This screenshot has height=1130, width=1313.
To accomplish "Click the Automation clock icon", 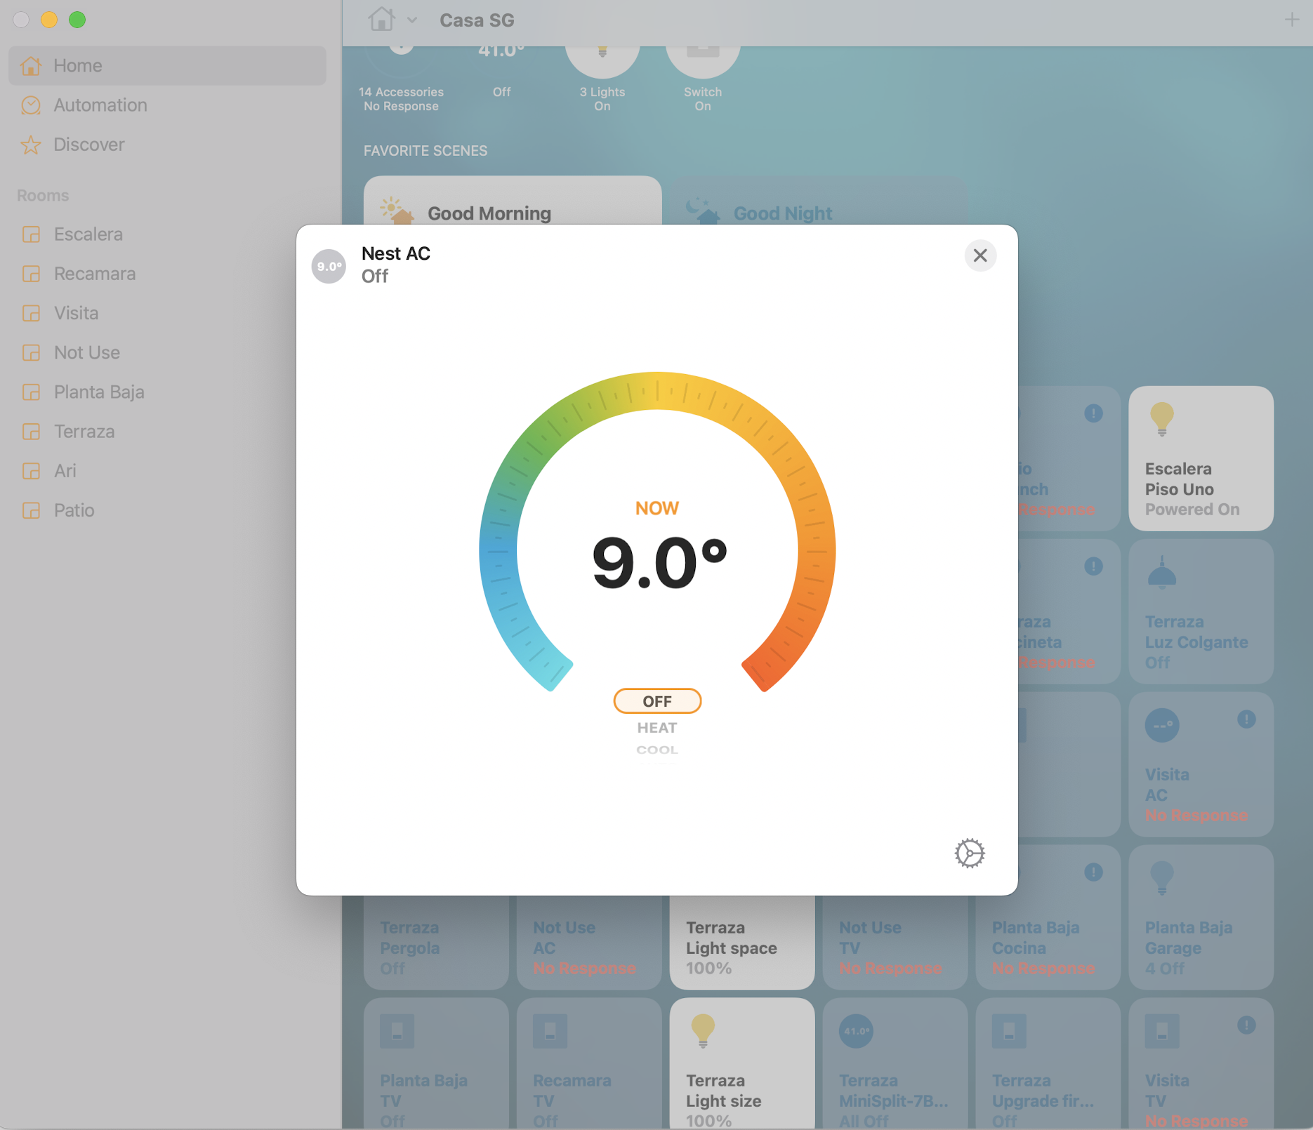I will point(31,105).
